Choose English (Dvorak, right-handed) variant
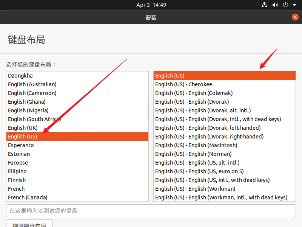The image size is (302, 227). point(225,137)
